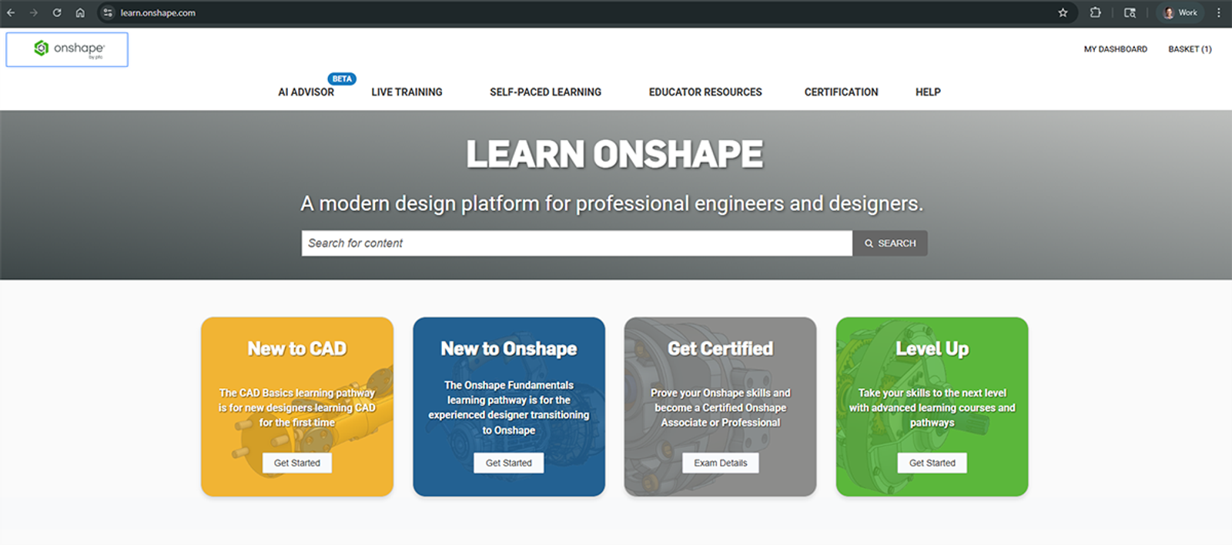Screen dimensions: 1232x545
Task: View site information icon in address bar
Action: tap(108, 12)
